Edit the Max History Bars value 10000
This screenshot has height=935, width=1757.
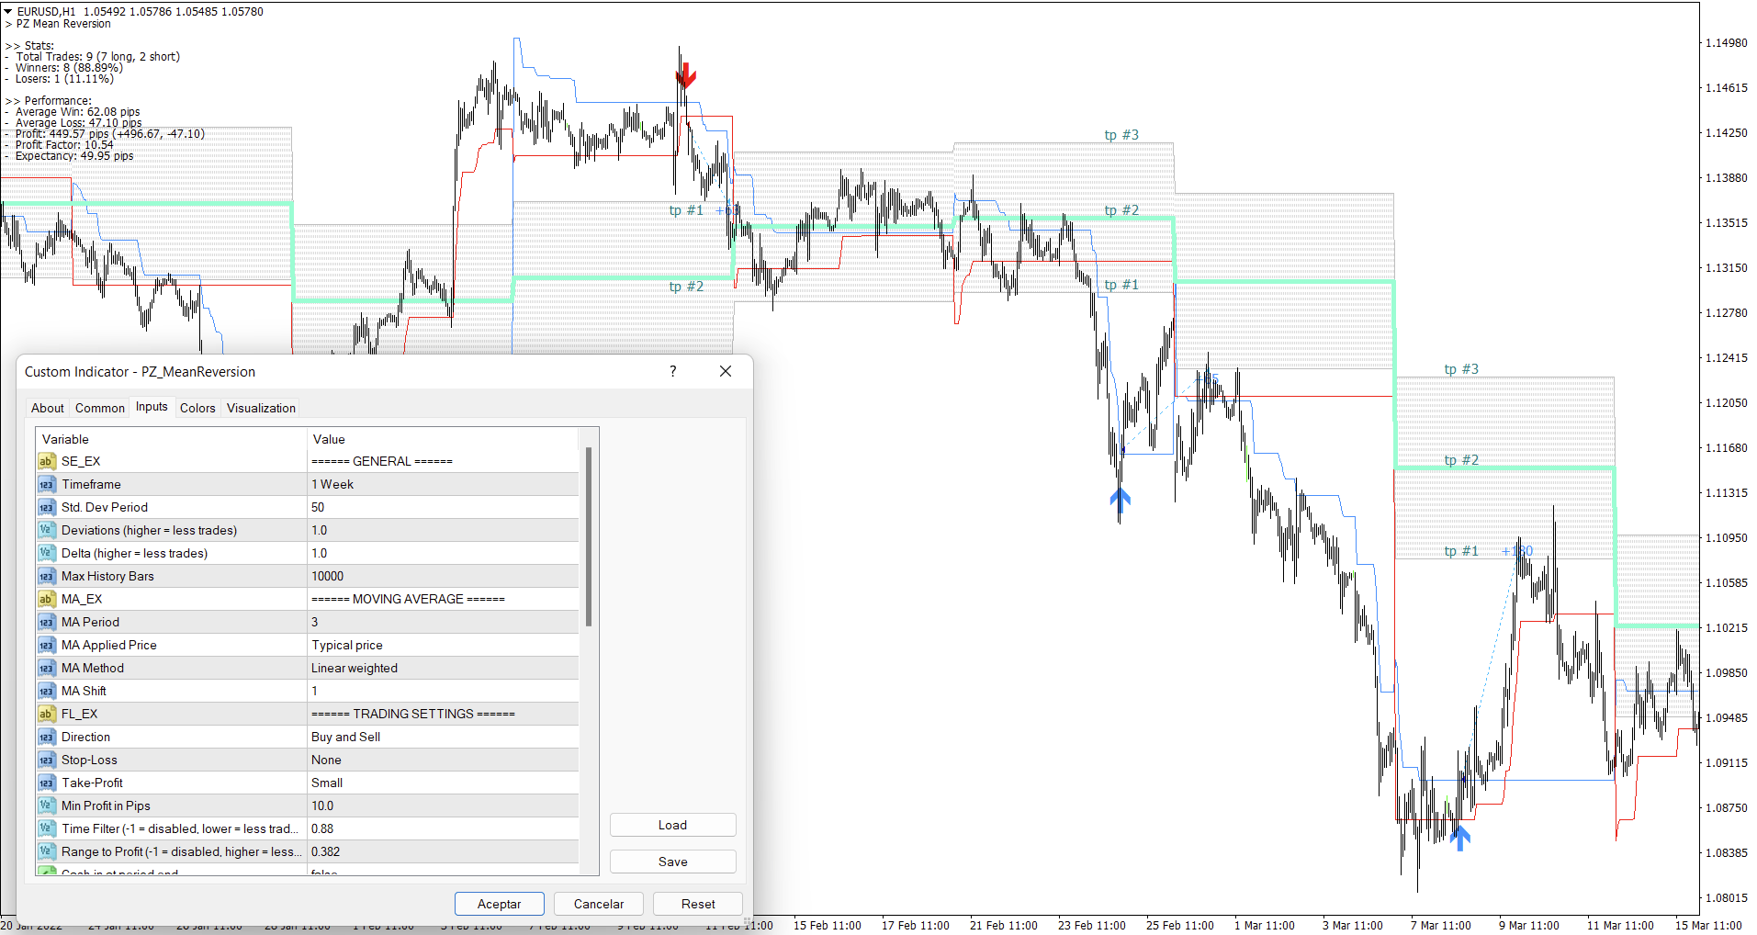point(444,576)
